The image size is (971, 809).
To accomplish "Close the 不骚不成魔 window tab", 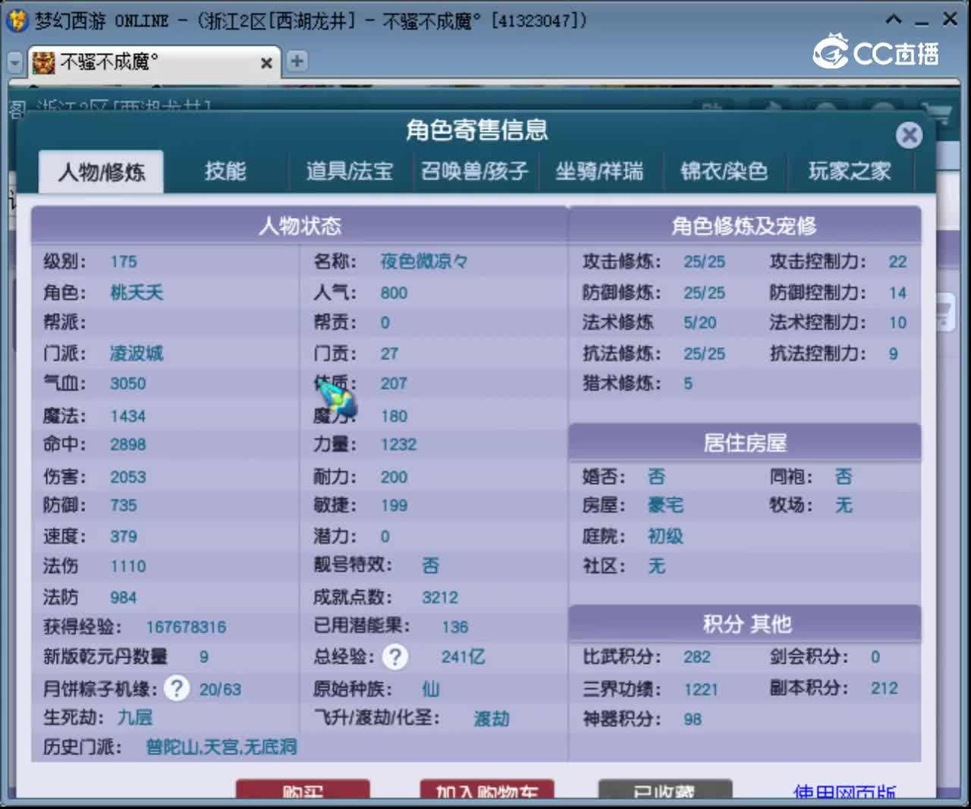I will [266, 63].
